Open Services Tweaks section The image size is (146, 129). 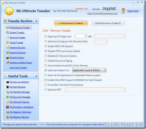click(x=17, y=38)
